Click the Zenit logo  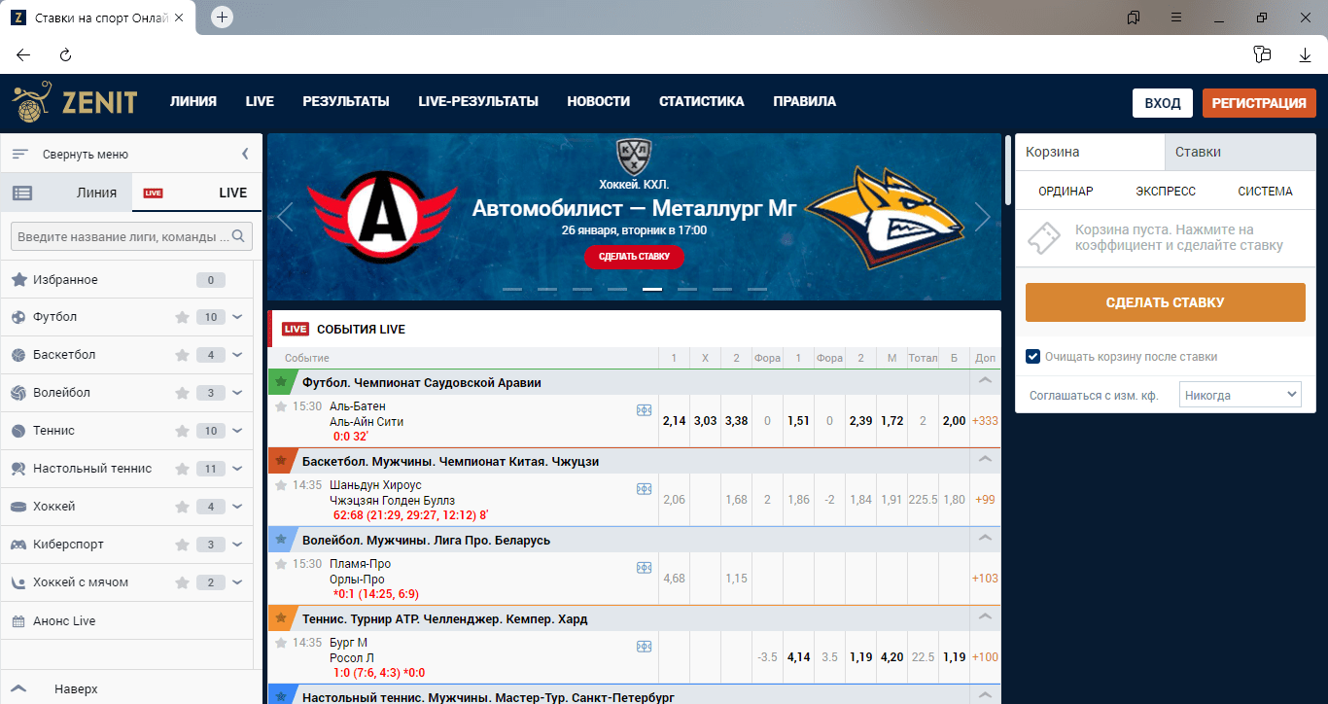(x=75, y=101)
